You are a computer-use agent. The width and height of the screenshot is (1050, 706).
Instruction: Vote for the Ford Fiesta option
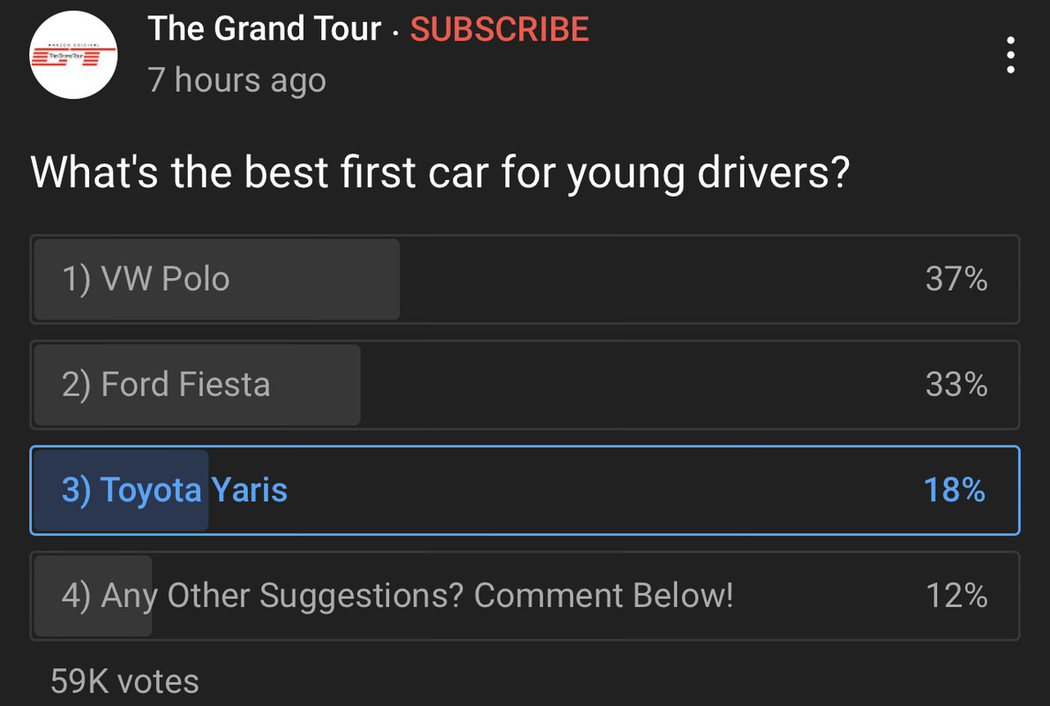click(x=525, y=385)
